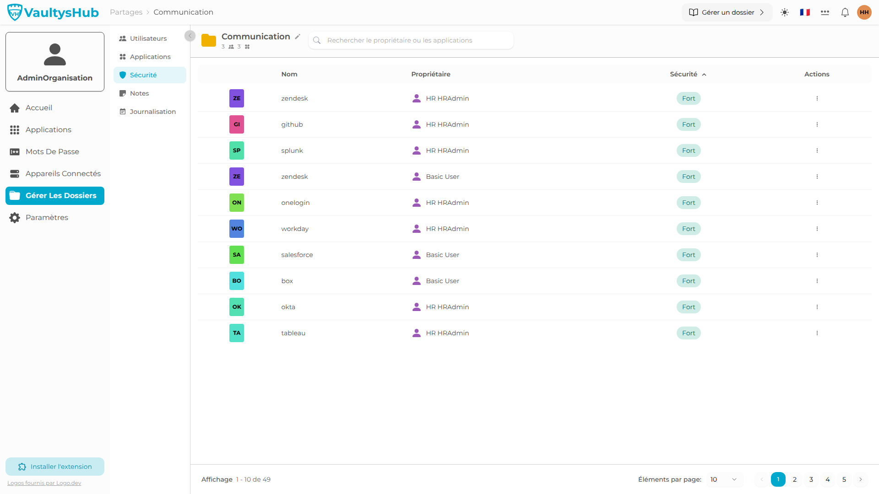Go to Appareils Connectés
The image size is (879, 494).
pyautogui.click(x=55, y=174)
